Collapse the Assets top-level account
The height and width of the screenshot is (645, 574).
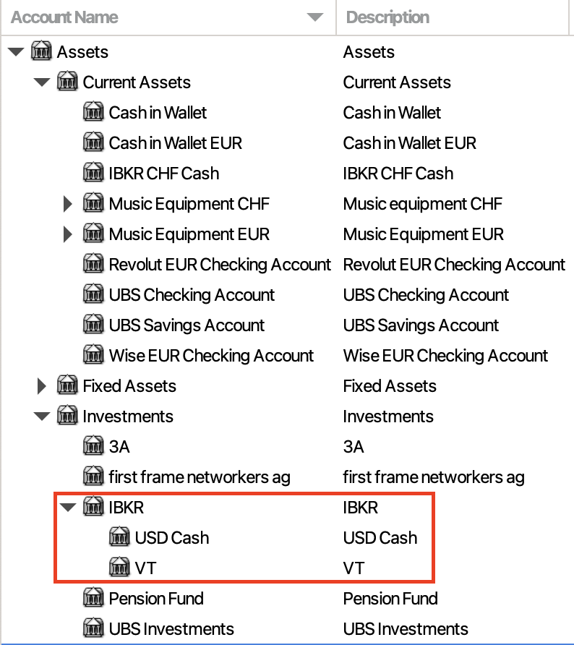point(16,52)
